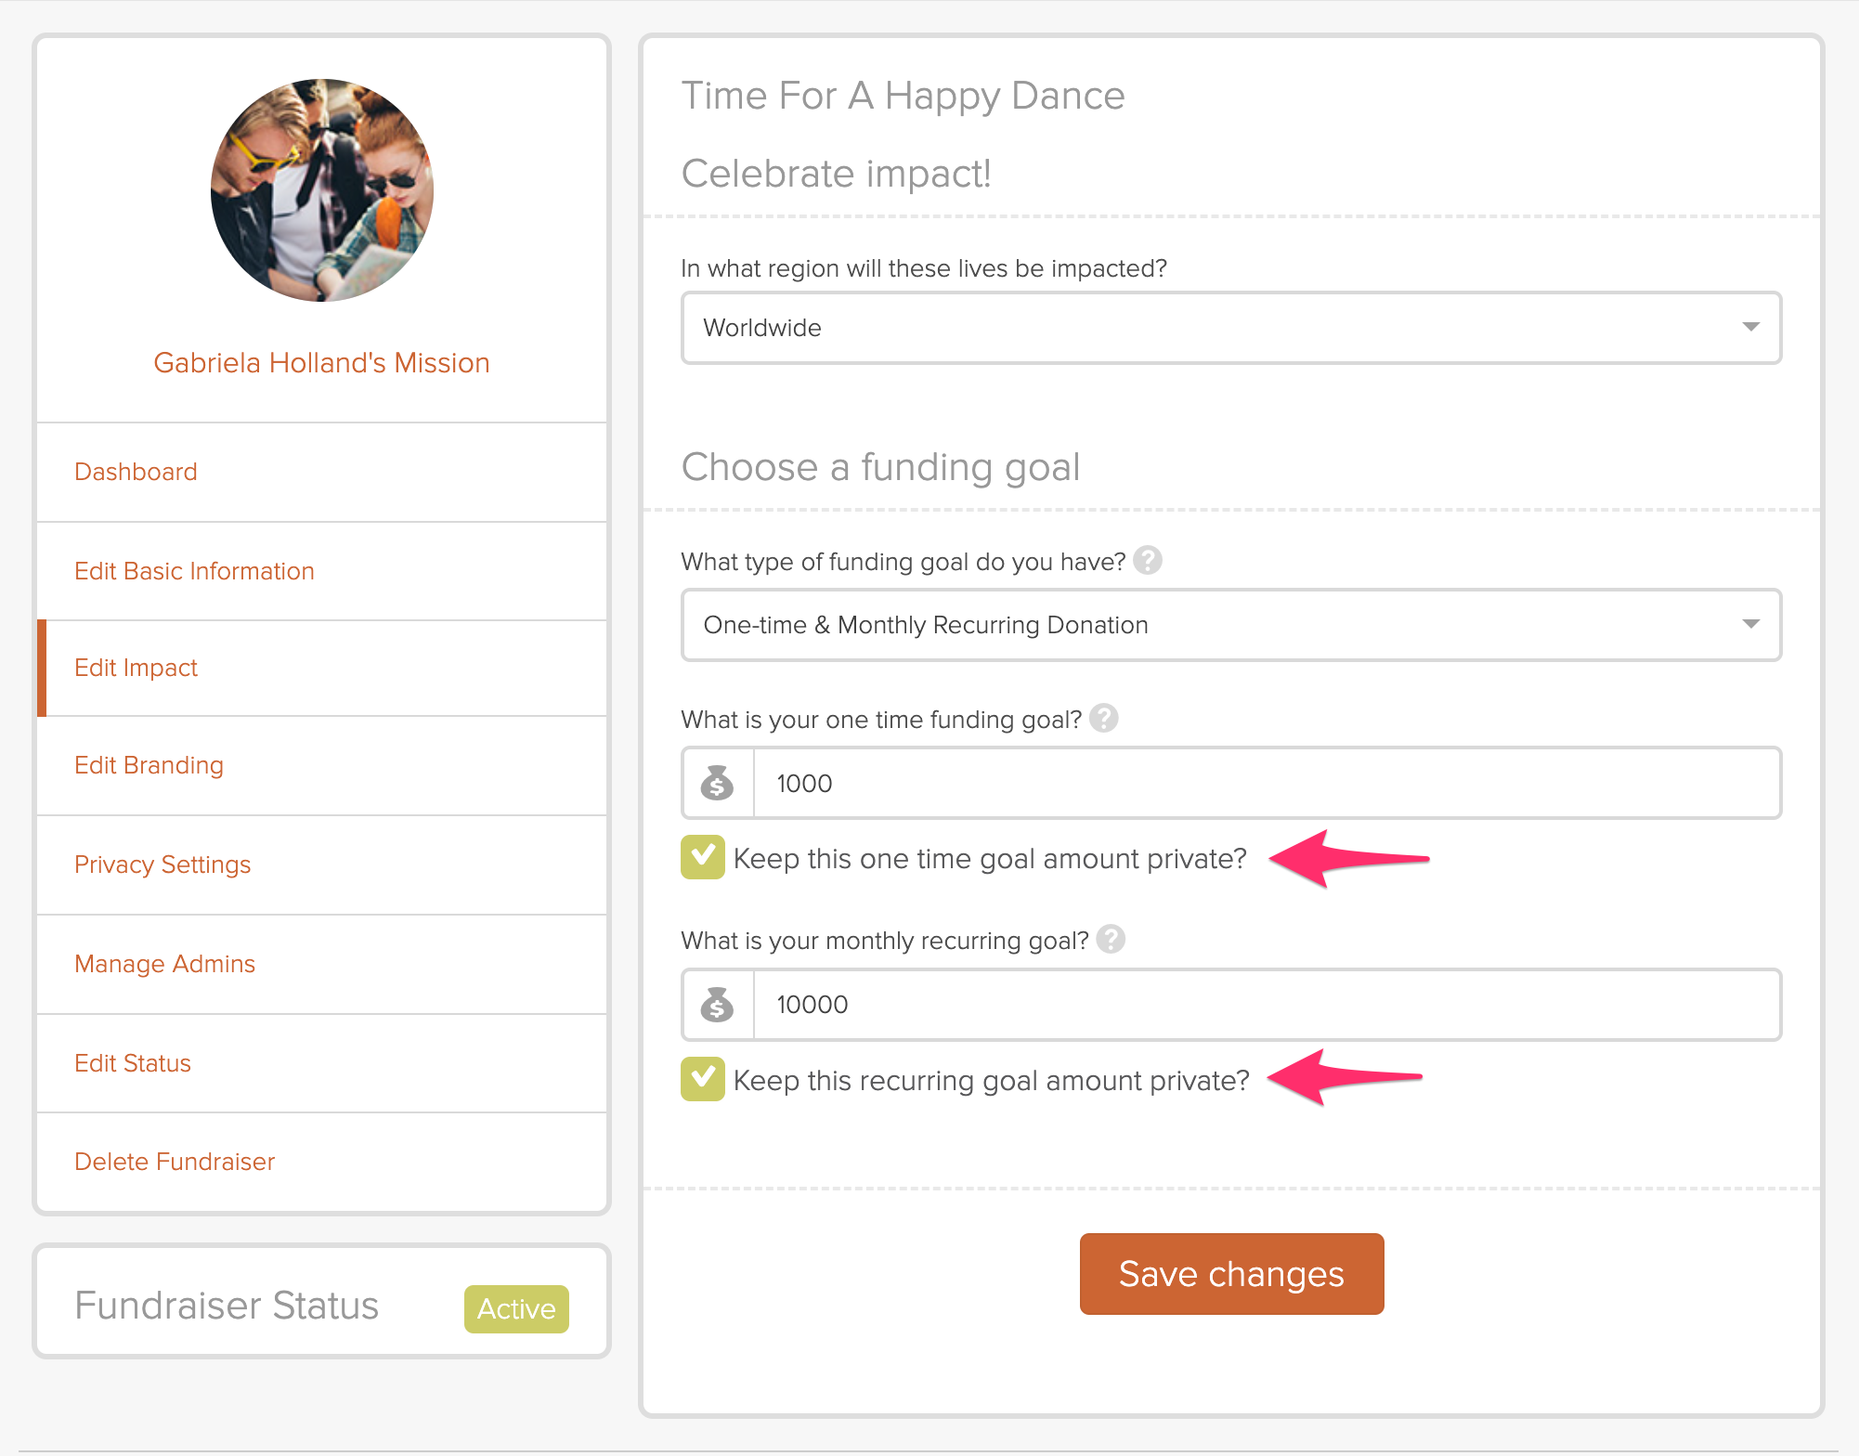Uncheck keep recurring goal amount private

pos(703,1079)
